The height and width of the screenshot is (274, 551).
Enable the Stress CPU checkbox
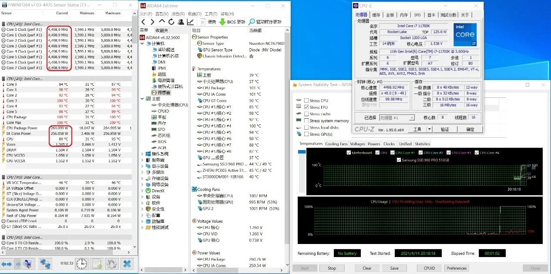coord(306,100)
